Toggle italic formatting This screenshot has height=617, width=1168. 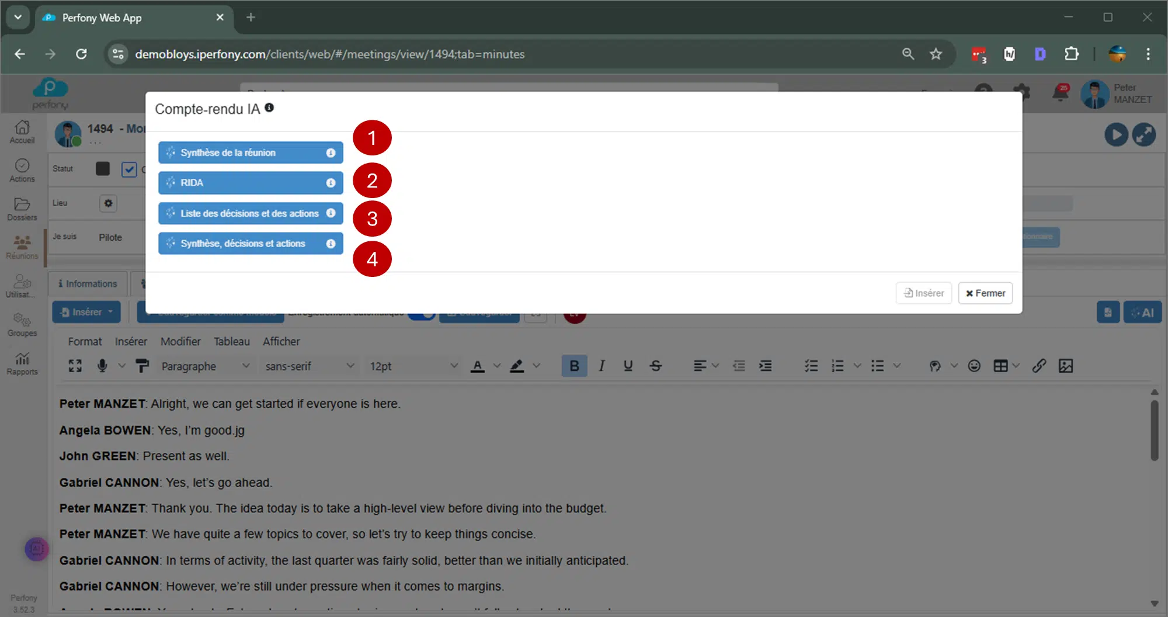602,366
